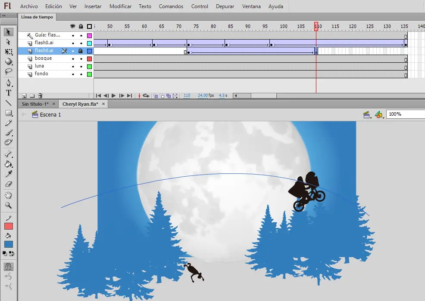This screenshot has height=301, width=425.
Task: Click the blue fill color swatch
Action: pyautogui.click(x=8, y=244)
